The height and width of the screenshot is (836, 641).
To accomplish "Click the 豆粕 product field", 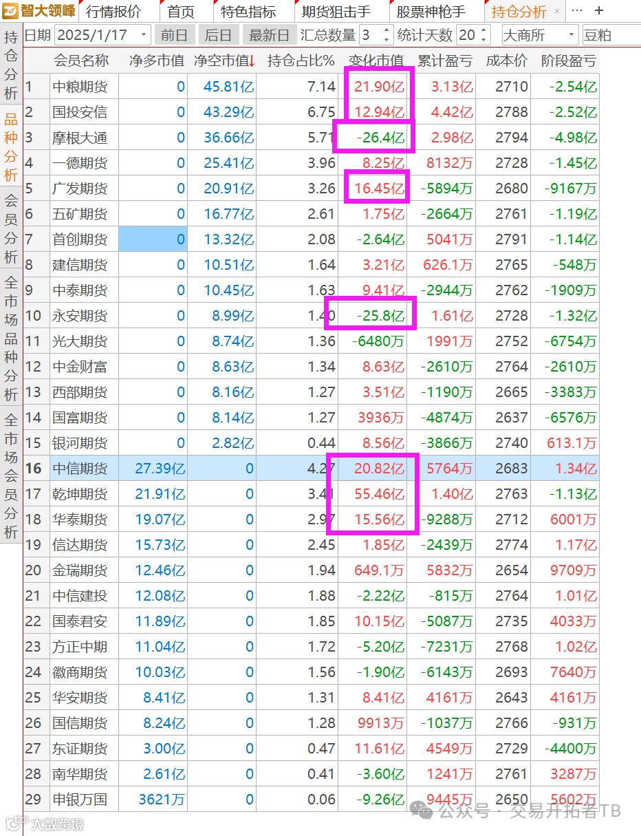I will point(611,34).
